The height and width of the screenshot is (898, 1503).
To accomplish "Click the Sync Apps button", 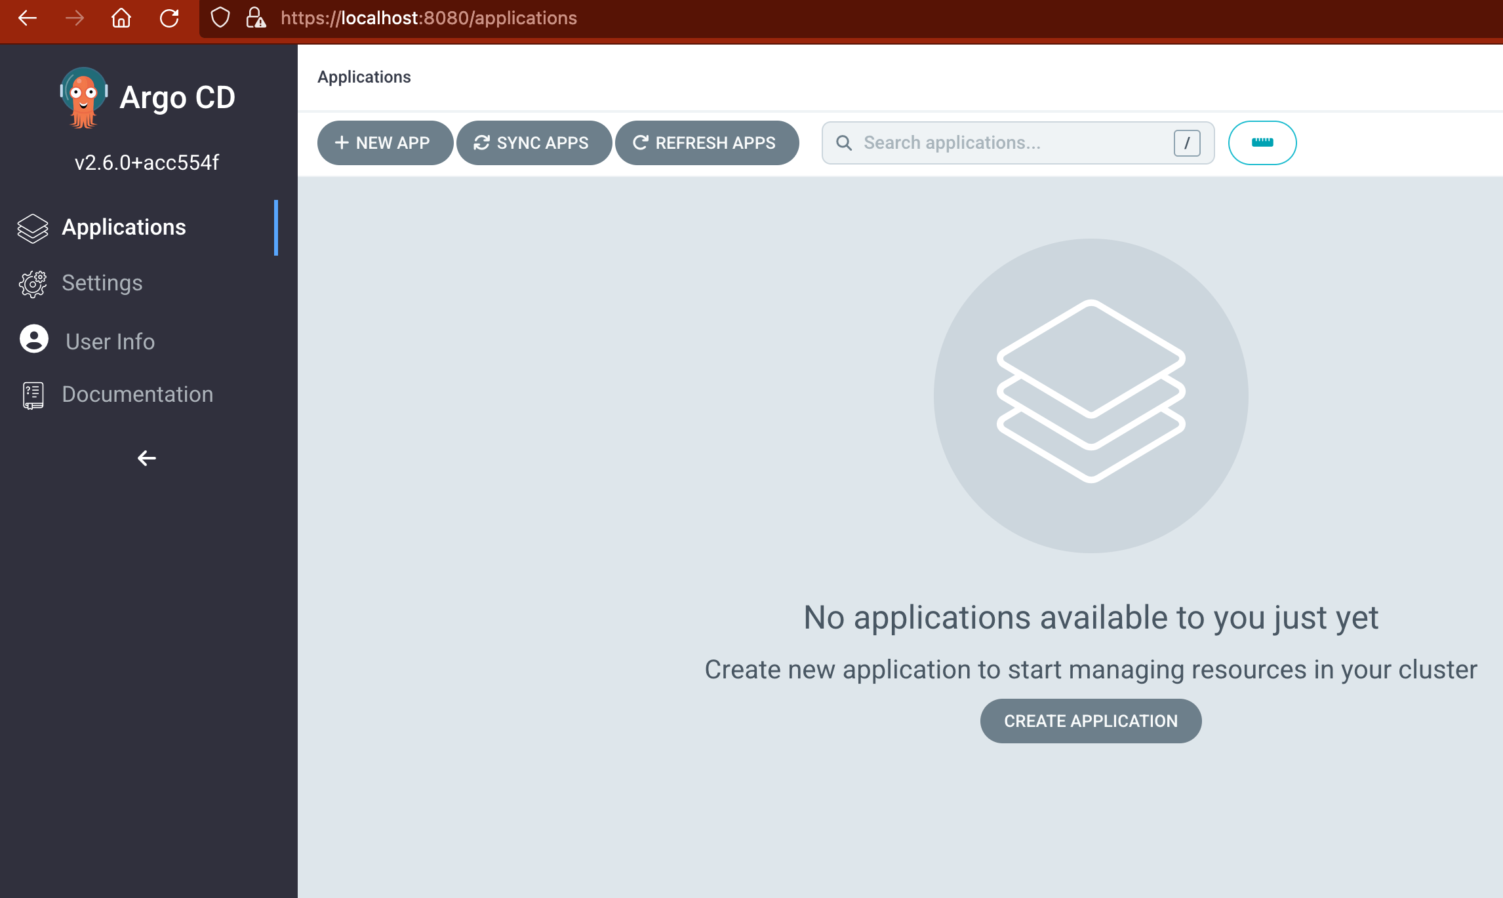I will pos(534,142).
